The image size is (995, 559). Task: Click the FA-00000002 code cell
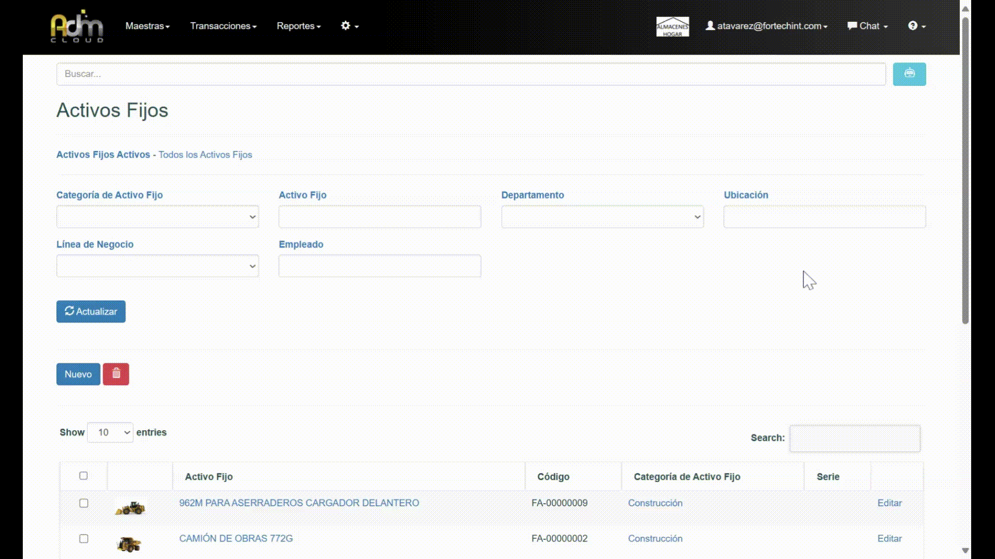559,539
